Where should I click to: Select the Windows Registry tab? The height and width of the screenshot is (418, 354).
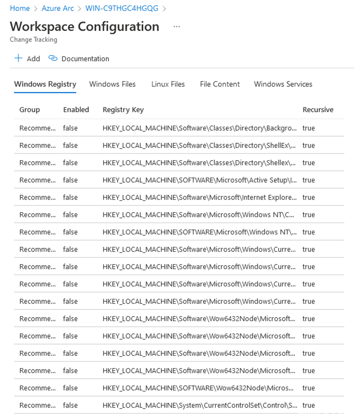pyautogui.click(x=45, y=84)
